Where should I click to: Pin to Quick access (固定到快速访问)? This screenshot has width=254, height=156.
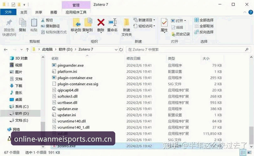(9, 28)
